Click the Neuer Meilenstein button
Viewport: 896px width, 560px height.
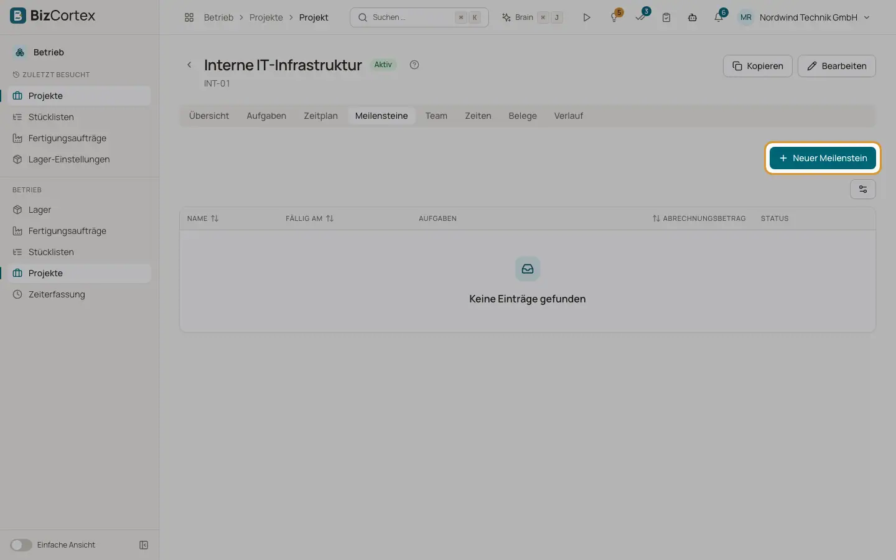point(823,158)
